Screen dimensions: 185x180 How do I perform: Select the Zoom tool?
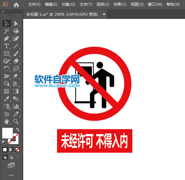[16, 121]
